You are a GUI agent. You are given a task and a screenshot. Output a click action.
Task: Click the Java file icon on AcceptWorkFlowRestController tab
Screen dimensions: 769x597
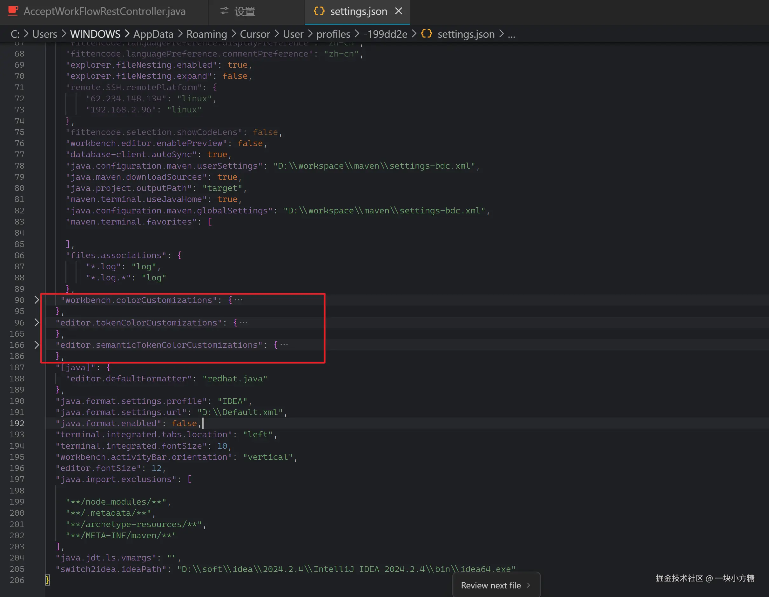[x=13, y=11]
